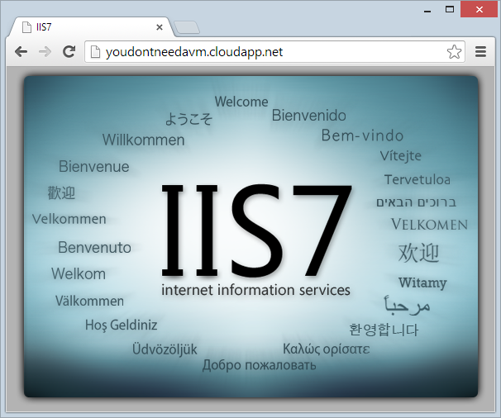Click the "Witamy" text

[422, 283]
